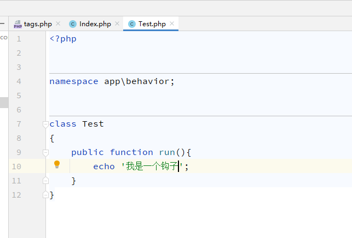Close the tags.php tab
The image size is (352, 238).
coord(59,24)
